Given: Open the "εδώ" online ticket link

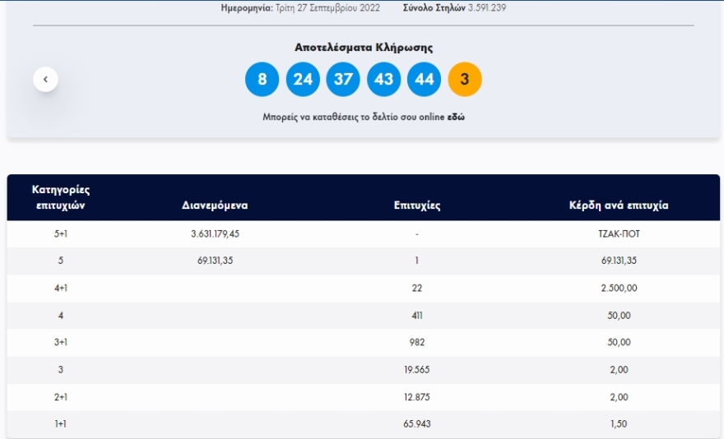Looking at the screenshot, I should point(456,118).
